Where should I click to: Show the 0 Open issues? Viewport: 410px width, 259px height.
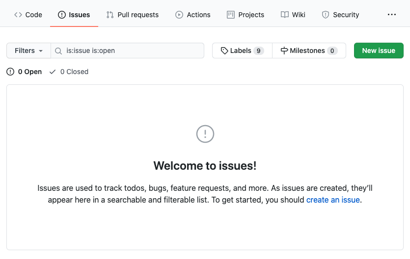[24, 72]
